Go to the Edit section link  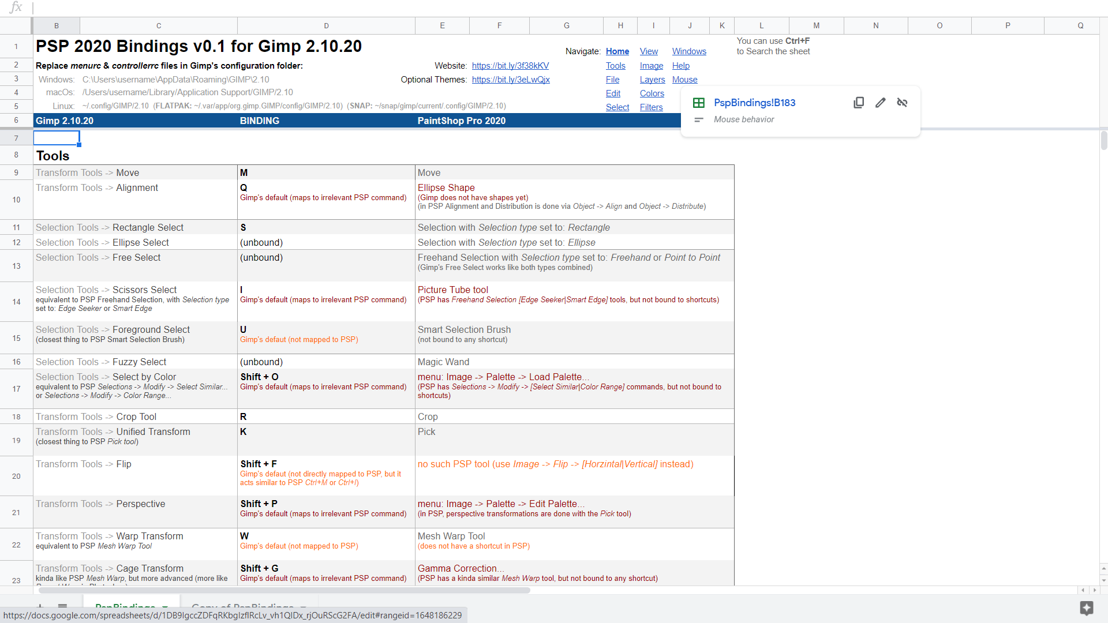pyautogui.click(x=613, y=93)
